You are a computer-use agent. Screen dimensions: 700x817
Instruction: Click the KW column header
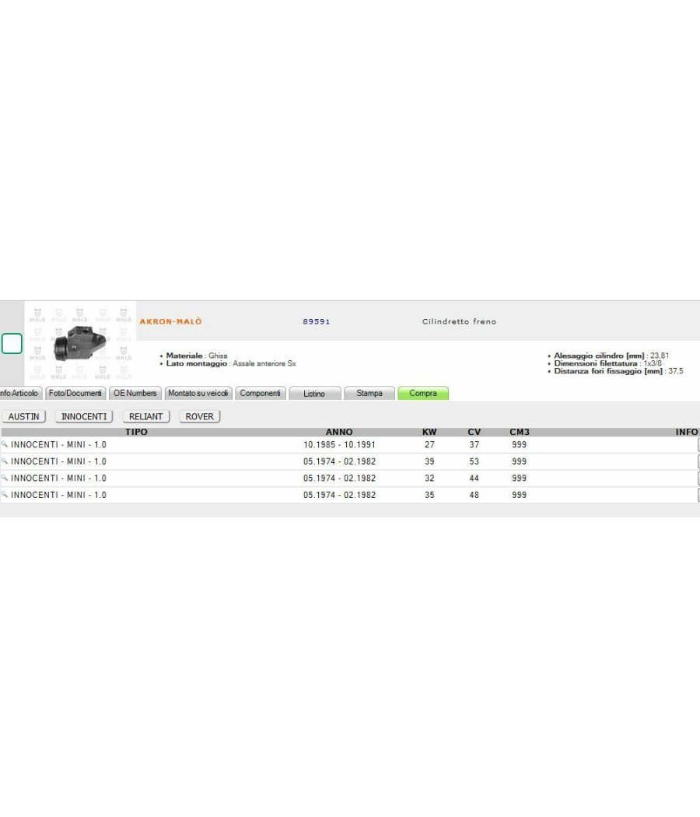(429, 432)
